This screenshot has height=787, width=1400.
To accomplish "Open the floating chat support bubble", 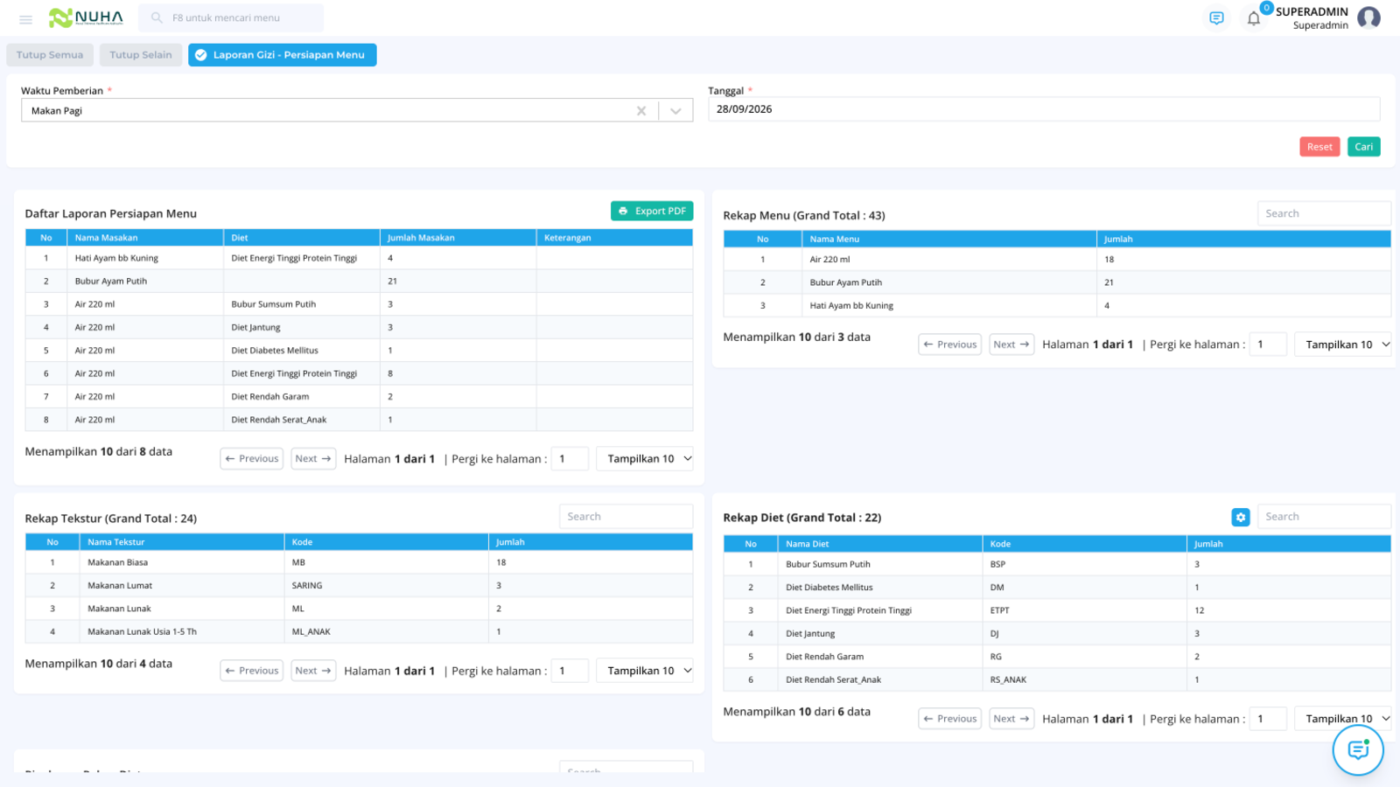I will tap(1358, 749).
